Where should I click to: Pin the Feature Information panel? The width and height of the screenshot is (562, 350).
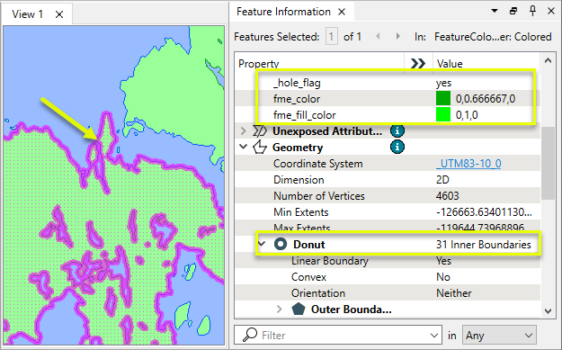coord(532,11)
